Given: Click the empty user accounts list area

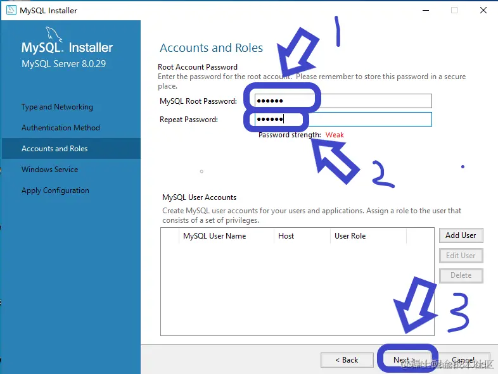Looking at the screenshot, I should pyautogui.click(x=297, y=289).
